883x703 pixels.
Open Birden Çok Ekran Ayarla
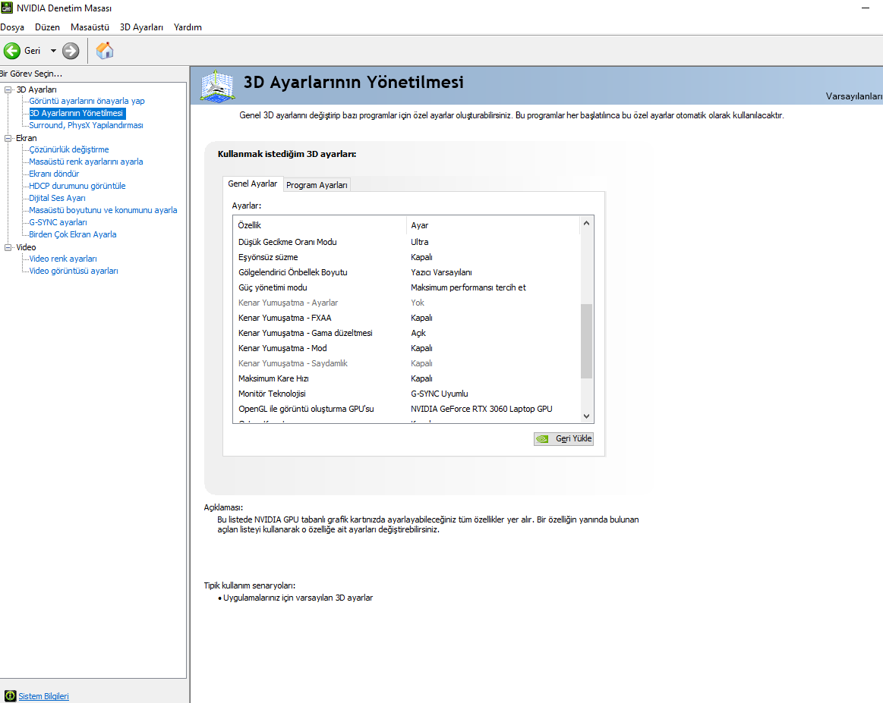coord(73,234)
